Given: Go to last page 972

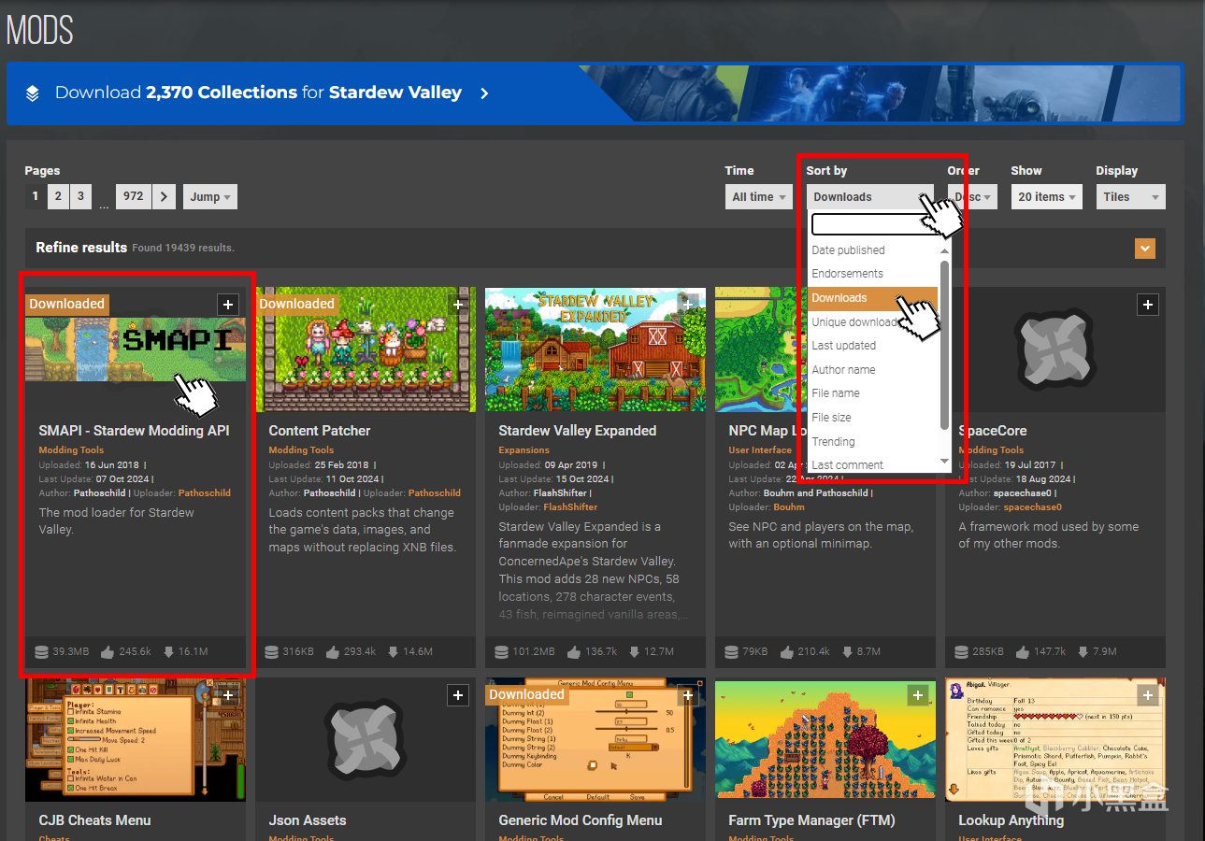Looking at the screenshot, I should pos(134,196).
